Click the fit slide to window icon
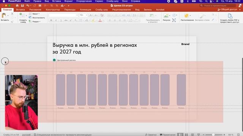This screenshot has height=136, width=243. pos(238,134)
